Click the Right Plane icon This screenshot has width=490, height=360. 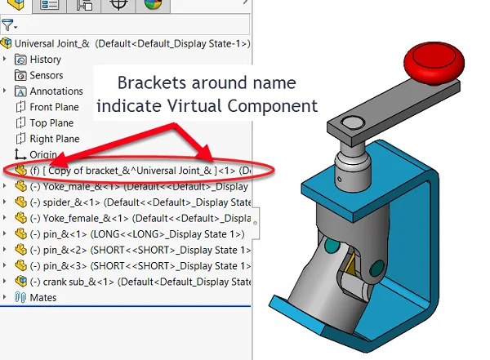coord(22,139)
